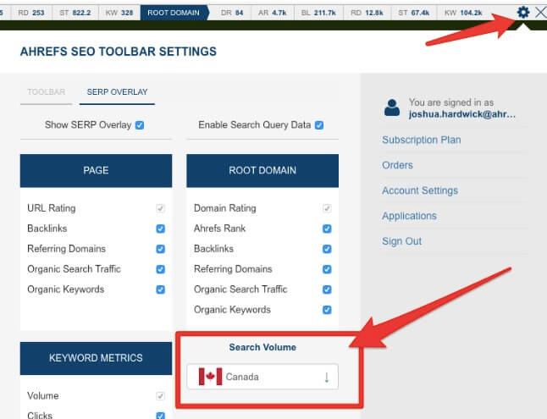Open toolbar settings gear icon
Screen dimensions: 547x419
pos(522,13)
